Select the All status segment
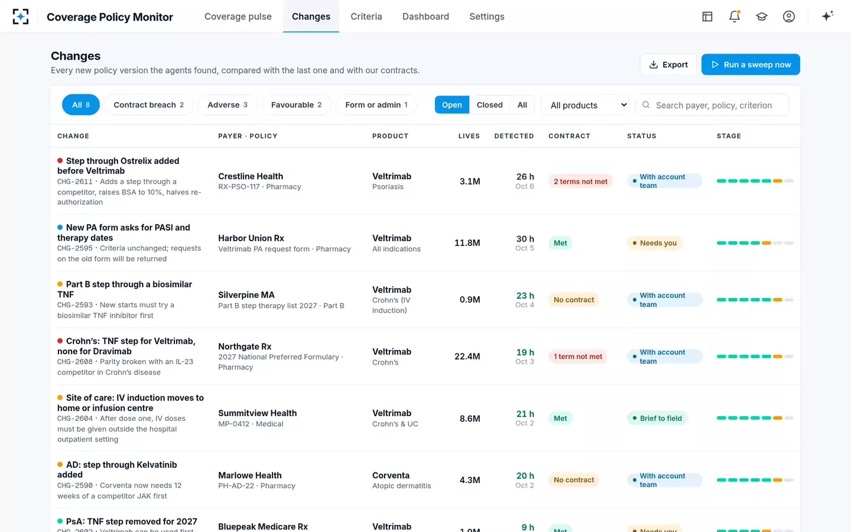 point(522,105)
